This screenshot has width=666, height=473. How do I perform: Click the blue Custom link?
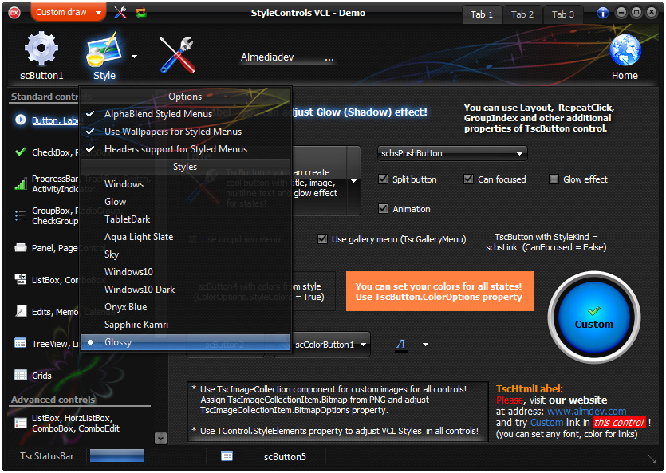(x=546, y=423)
